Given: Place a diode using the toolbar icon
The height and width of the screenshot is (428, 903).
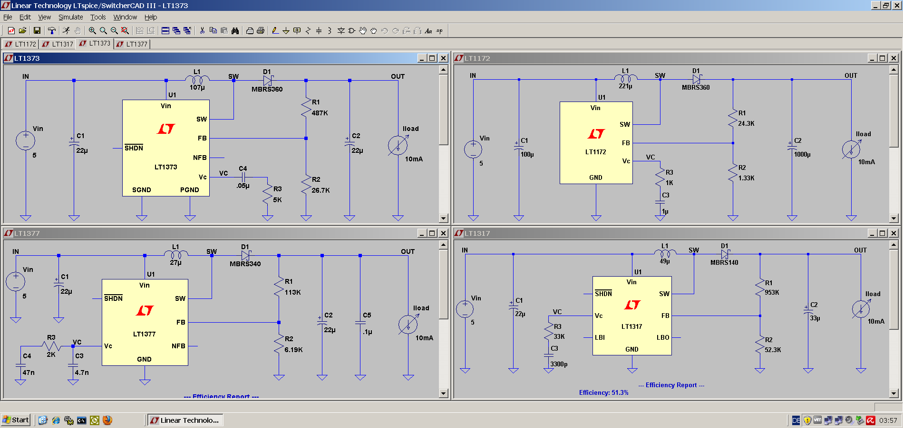Looking at the screenshot, I should (x=341, y=30).
